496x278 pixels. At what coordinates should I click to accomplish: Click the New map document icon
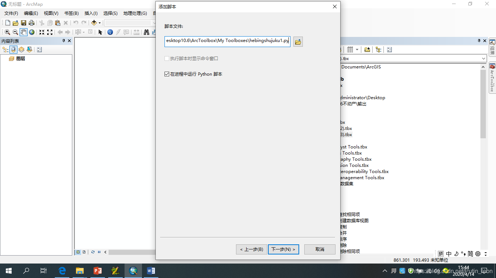click(8, 23)
